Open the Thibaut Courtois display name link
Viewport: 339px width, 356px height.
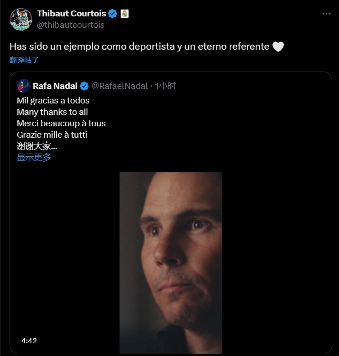pos(72,14)
